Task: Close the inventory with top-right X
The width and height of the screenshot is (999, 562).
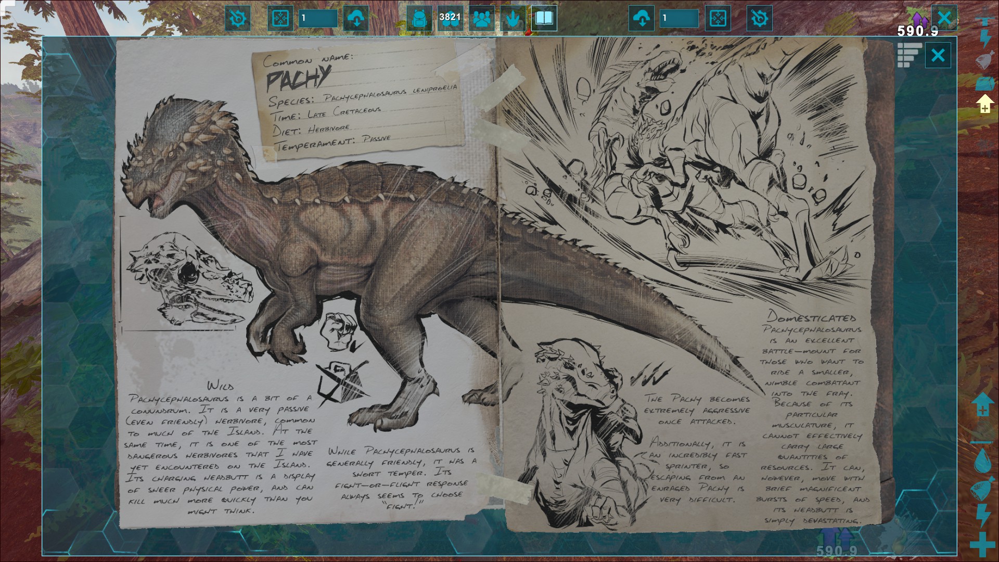Action: pyautogui.click(x=944, y=18)
